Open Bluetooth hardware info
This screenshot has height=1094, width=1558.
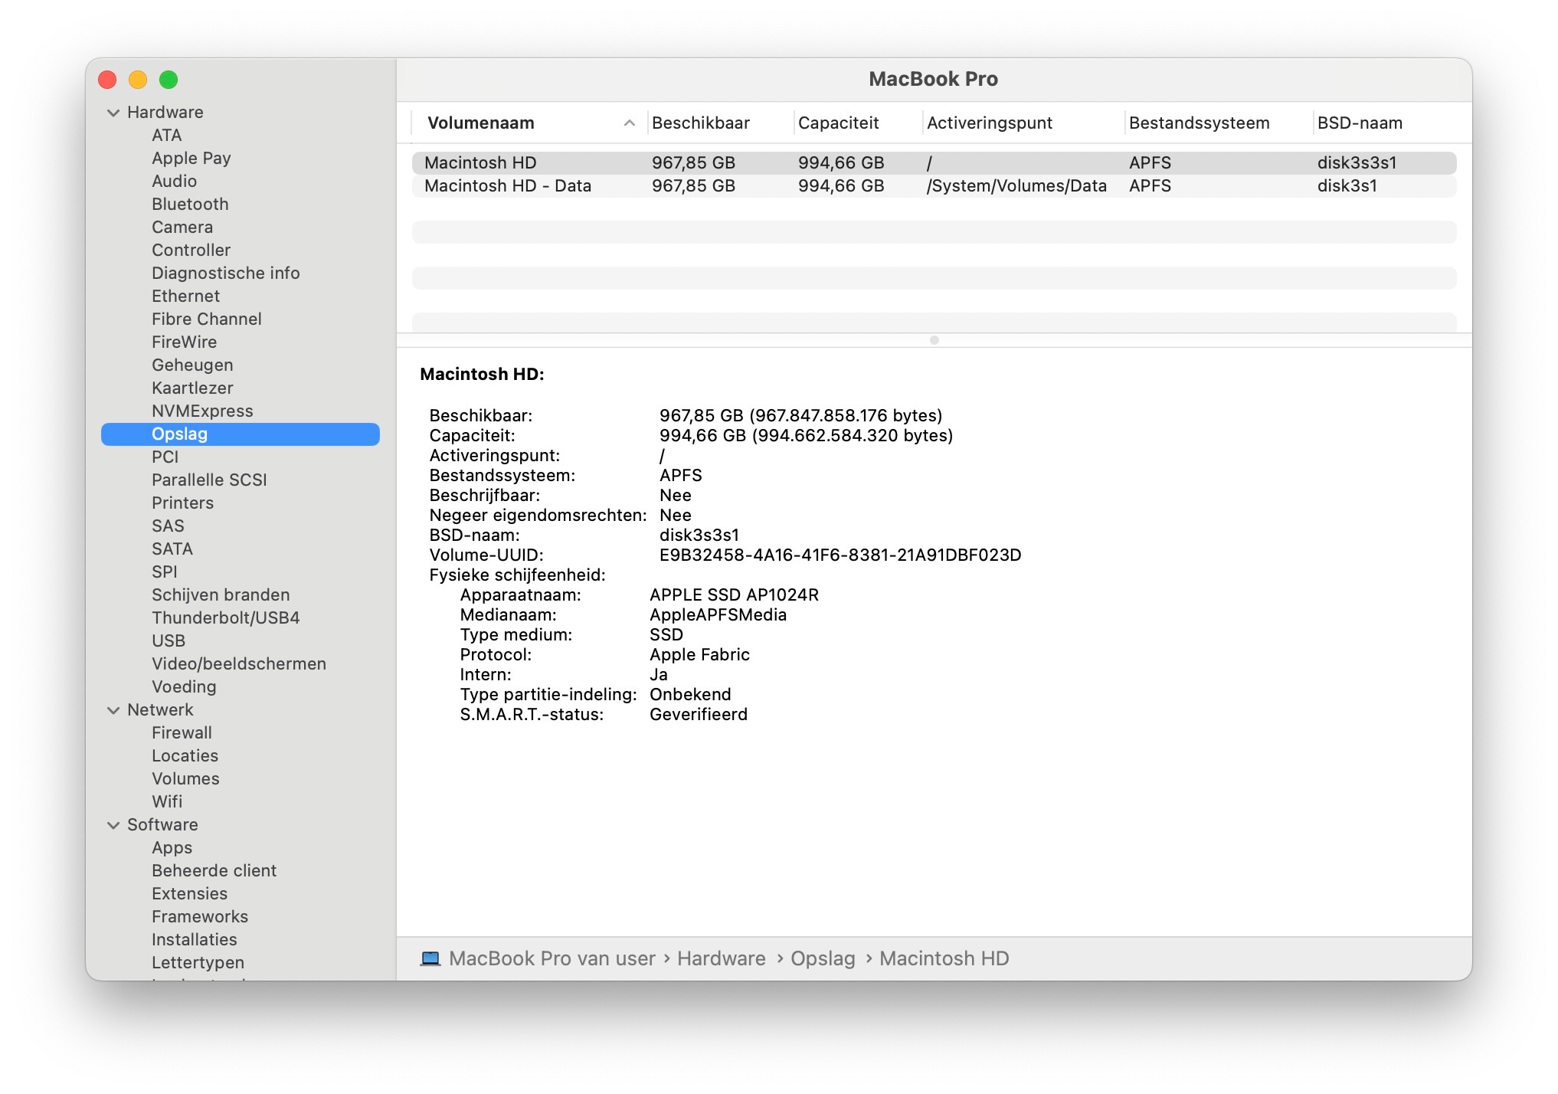click(190, 205)
